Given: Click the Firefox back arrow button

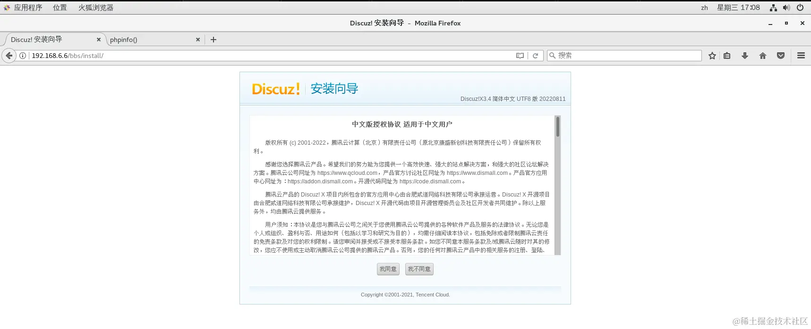Looking at the screenshot, I should pos(9,56).
